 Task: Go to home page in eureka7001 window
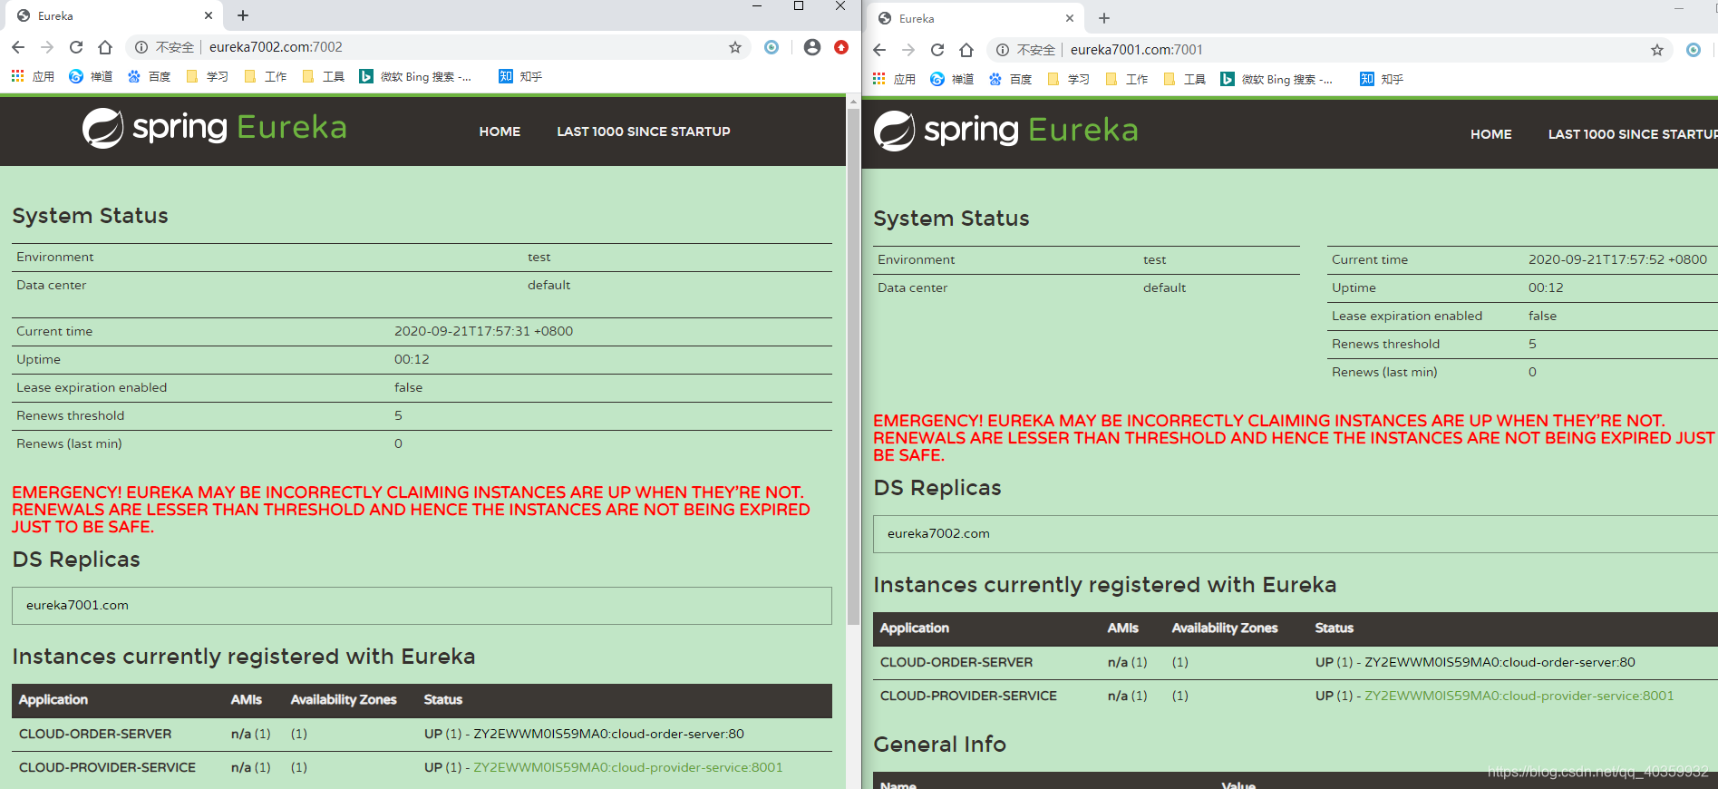pos(966,50)
